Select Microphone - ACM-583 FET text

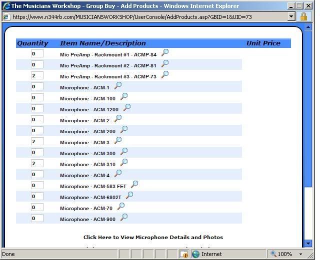click(x=93, y=187)
